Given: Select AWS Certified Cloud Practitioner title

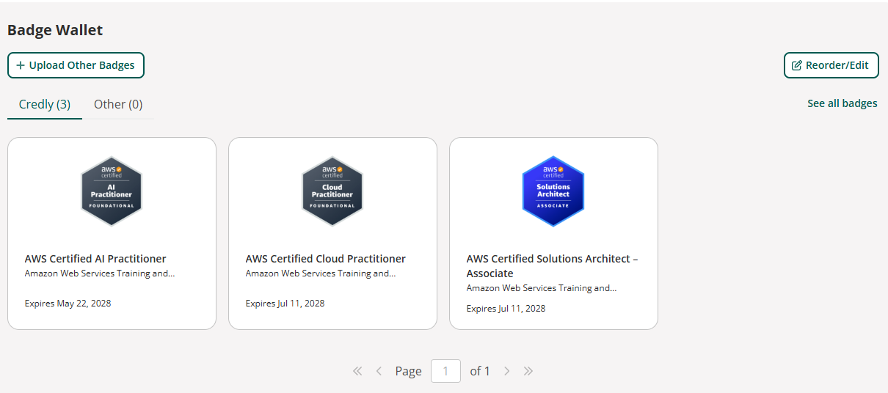Looking at the screenshot, I should coord(326,259).
